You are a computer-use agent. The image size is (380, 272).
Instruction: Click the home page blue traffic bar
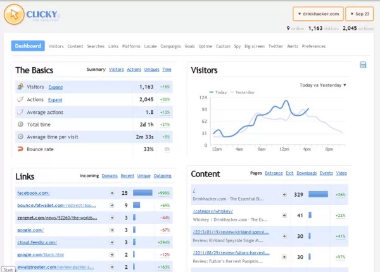coord(318,194)
